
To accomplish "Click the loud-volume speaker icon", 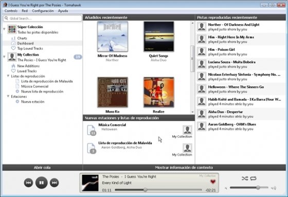I will (x=274, y=188).
